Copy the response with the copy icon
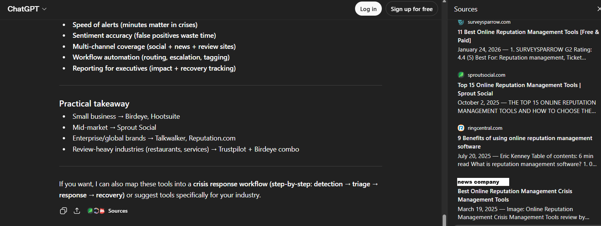The image size is (601, 226). coord(64,211)
